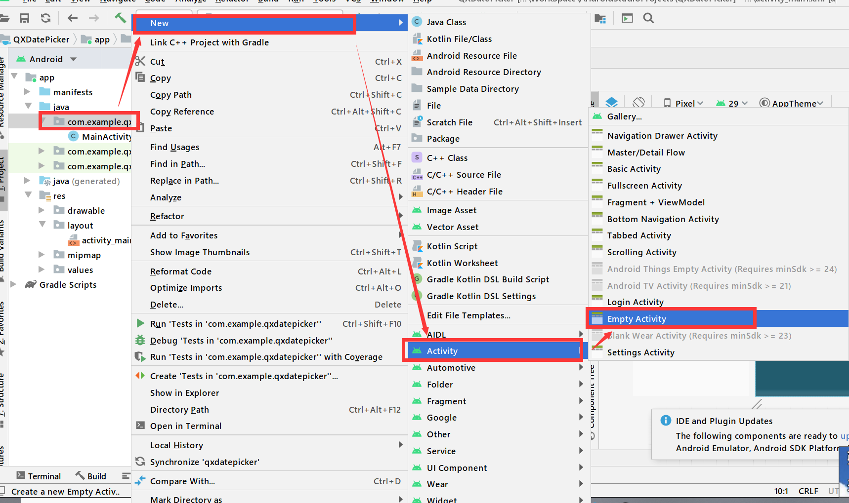Collapse the res folder node
Viewport: 849px width, 503px height.
click(x=28, y=195)
